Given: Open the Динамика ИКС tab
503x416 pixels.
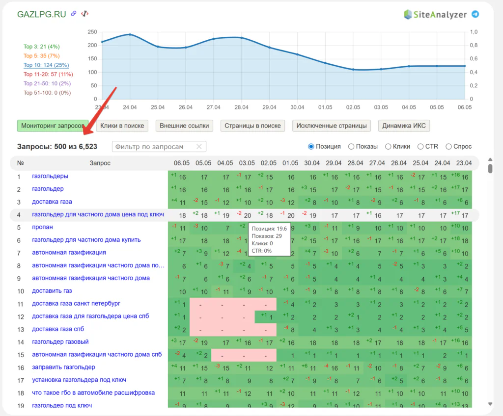Looking at the screenshot, I should [404, 126].
